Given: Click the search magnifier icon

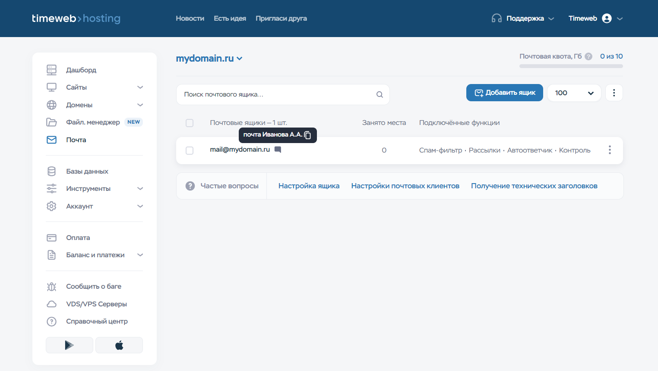Looking at the screenshot, I should click(x=380, y=94).
